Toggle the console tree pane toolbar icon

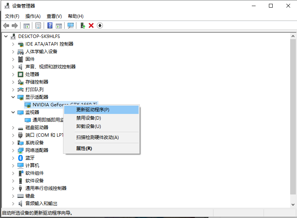(x=27, y=25)
